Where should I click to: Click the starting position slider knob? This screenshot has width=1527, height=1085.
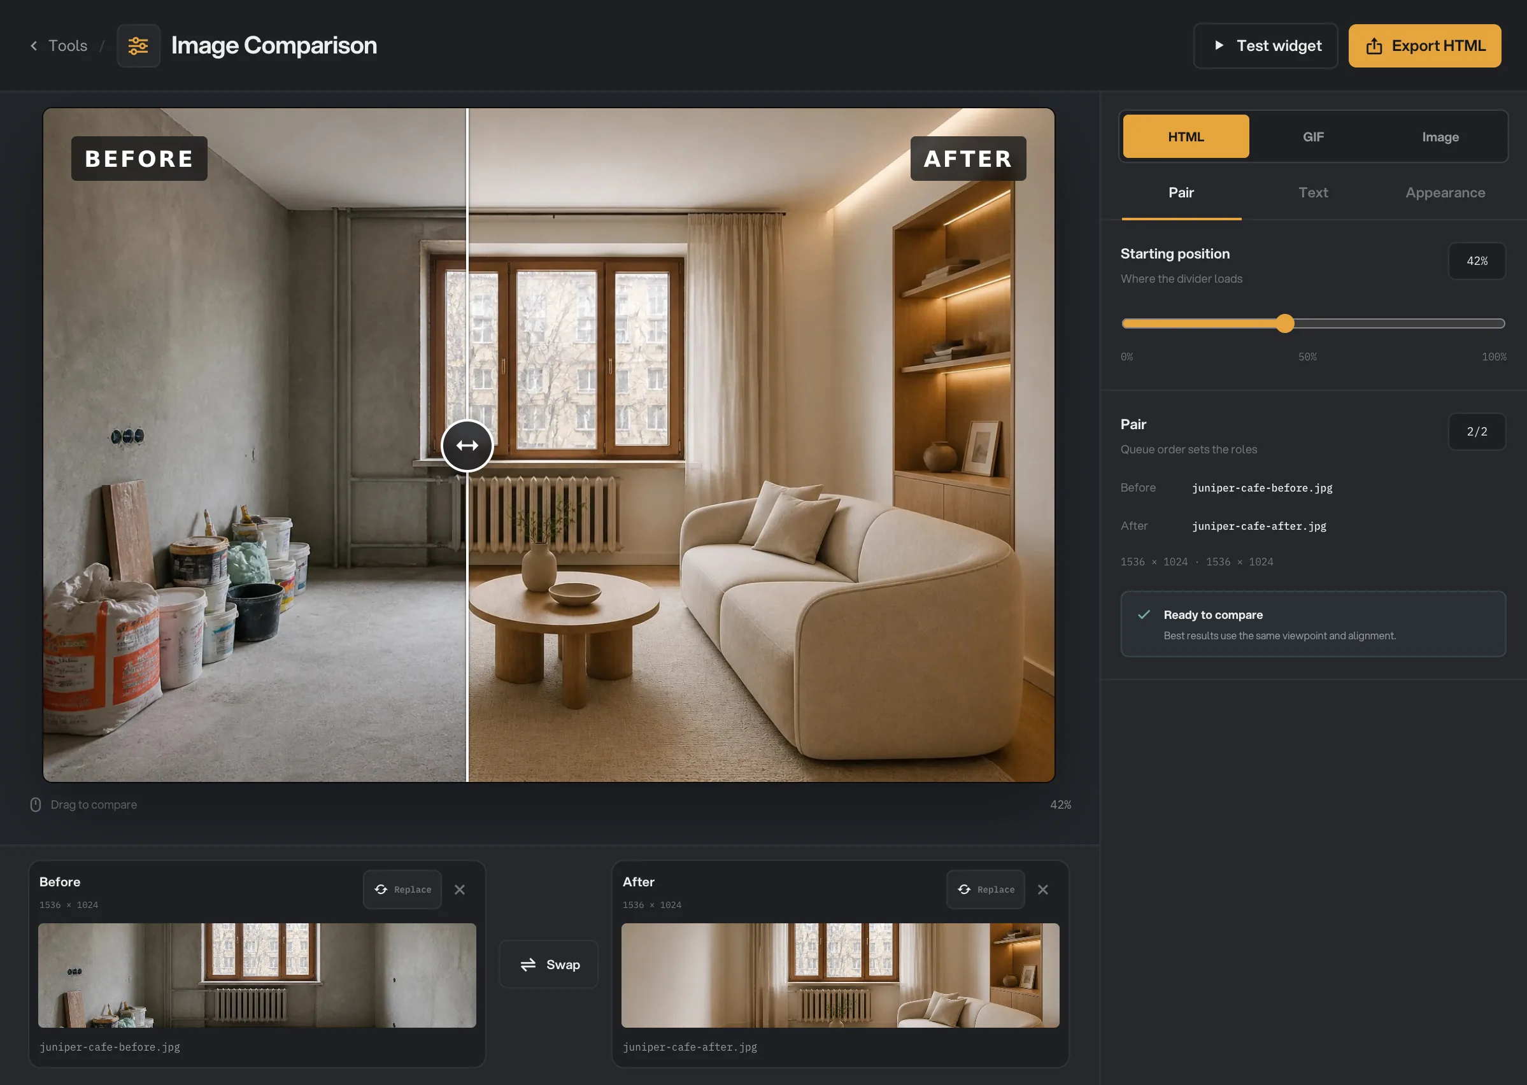point(1284,323)
